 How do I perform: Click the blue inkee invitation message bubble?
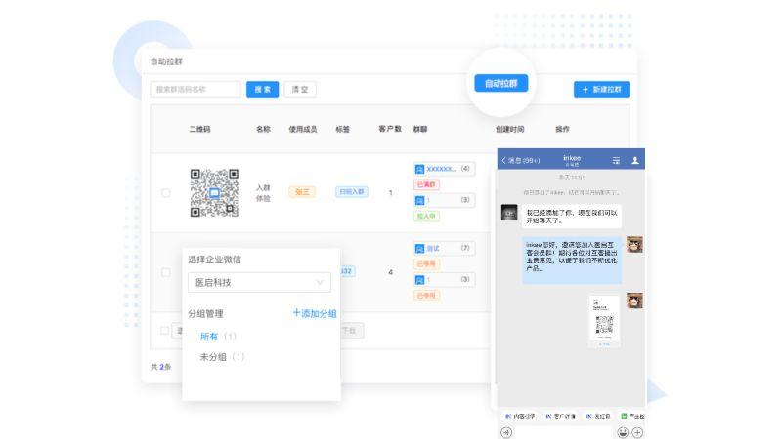(572, 259)
